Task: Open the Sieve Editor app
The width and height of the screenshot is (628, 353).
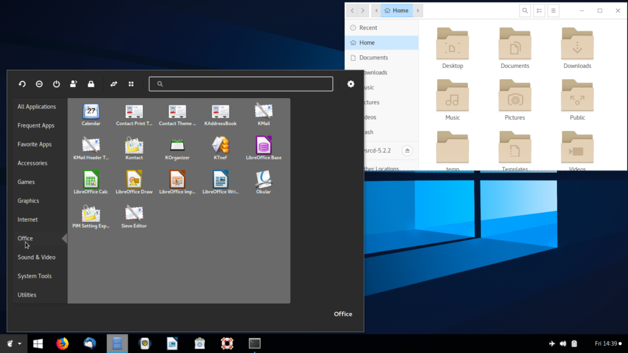Action: pyautogui.click(x=134, y=217)
